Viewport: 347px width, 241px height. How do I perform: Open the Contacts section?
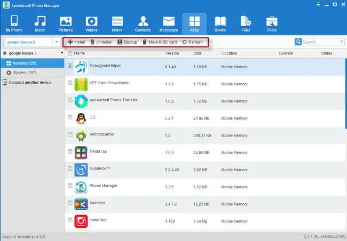click(x=143, y=23)
